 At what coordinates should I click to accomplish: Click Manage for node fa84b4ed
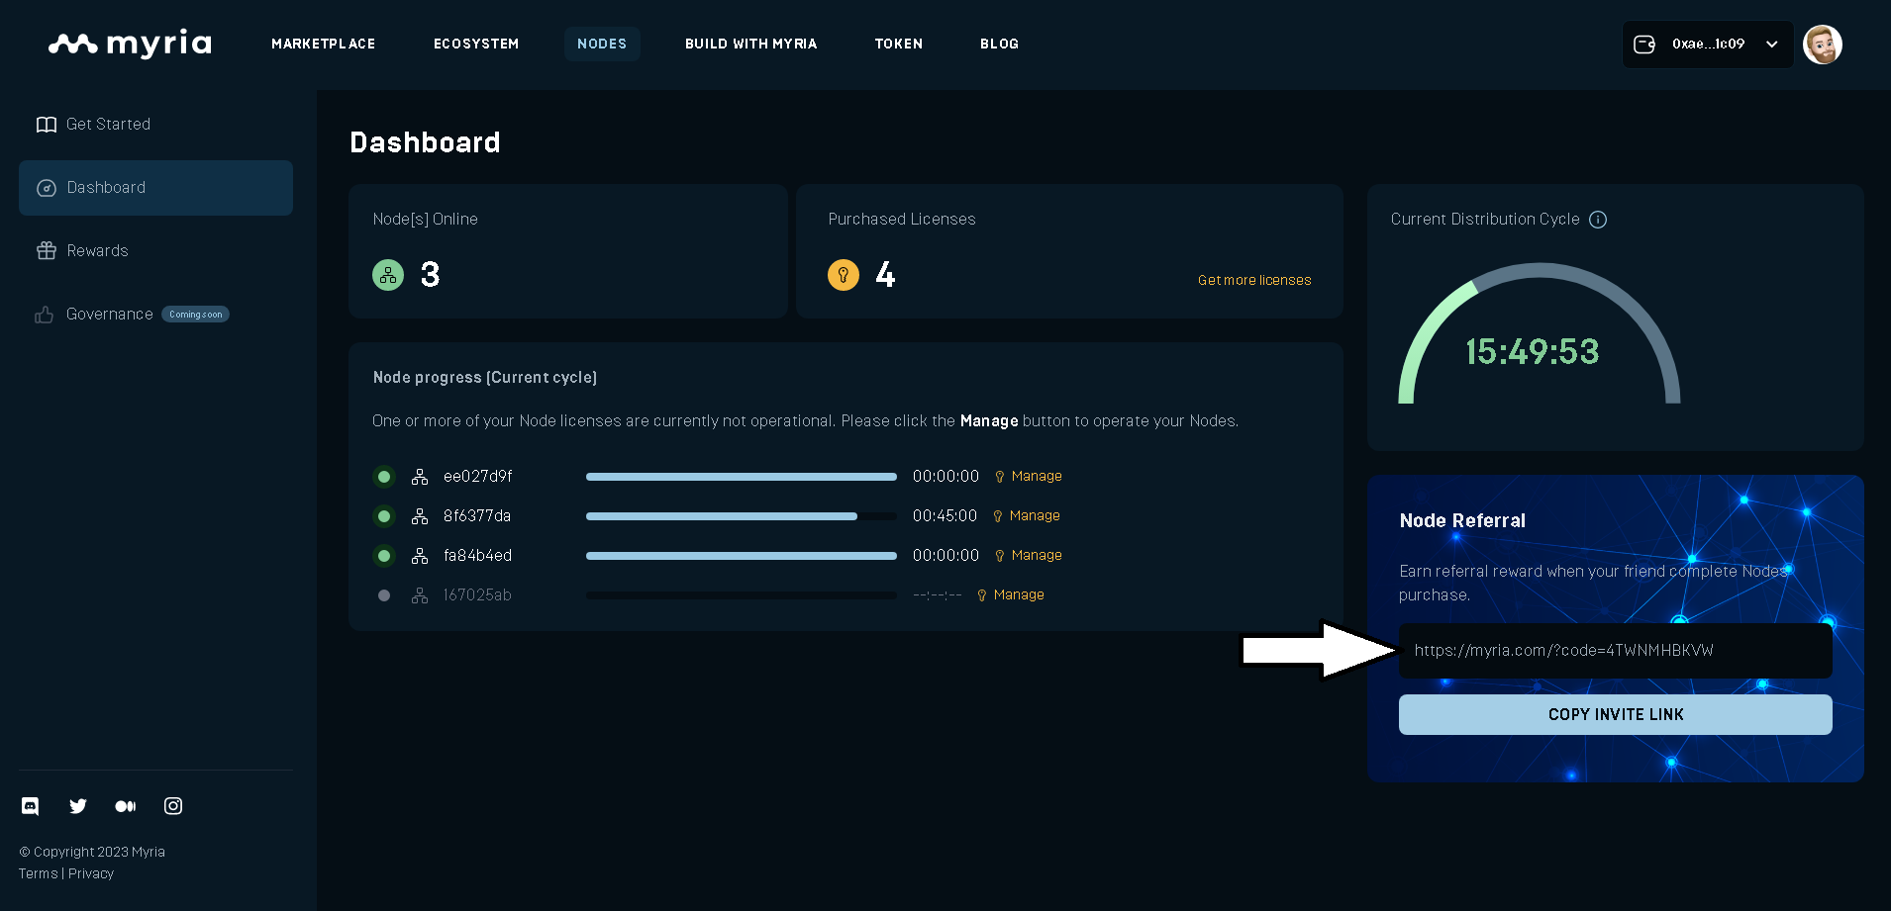coord(1029,555)
